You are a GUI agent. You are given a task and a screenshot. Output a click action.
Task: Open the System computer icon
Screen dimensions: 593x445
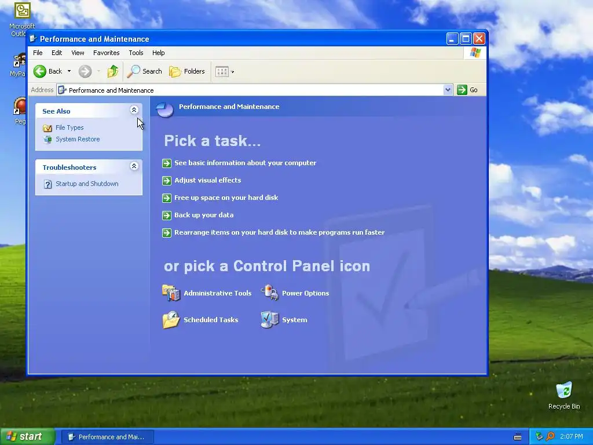[270, 320]
